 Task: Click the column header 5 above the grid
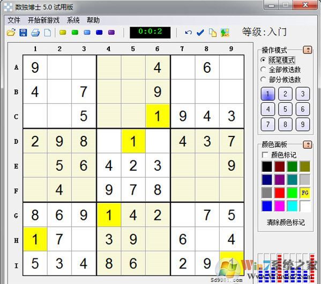[133, 49]
